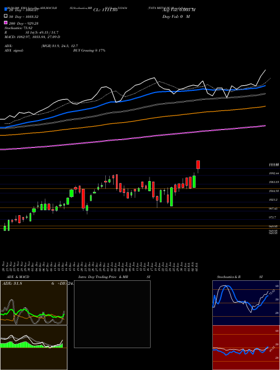Click the latest red candlestick near 1111
This screenshot has width=280, height=370.
pos(198,165)
